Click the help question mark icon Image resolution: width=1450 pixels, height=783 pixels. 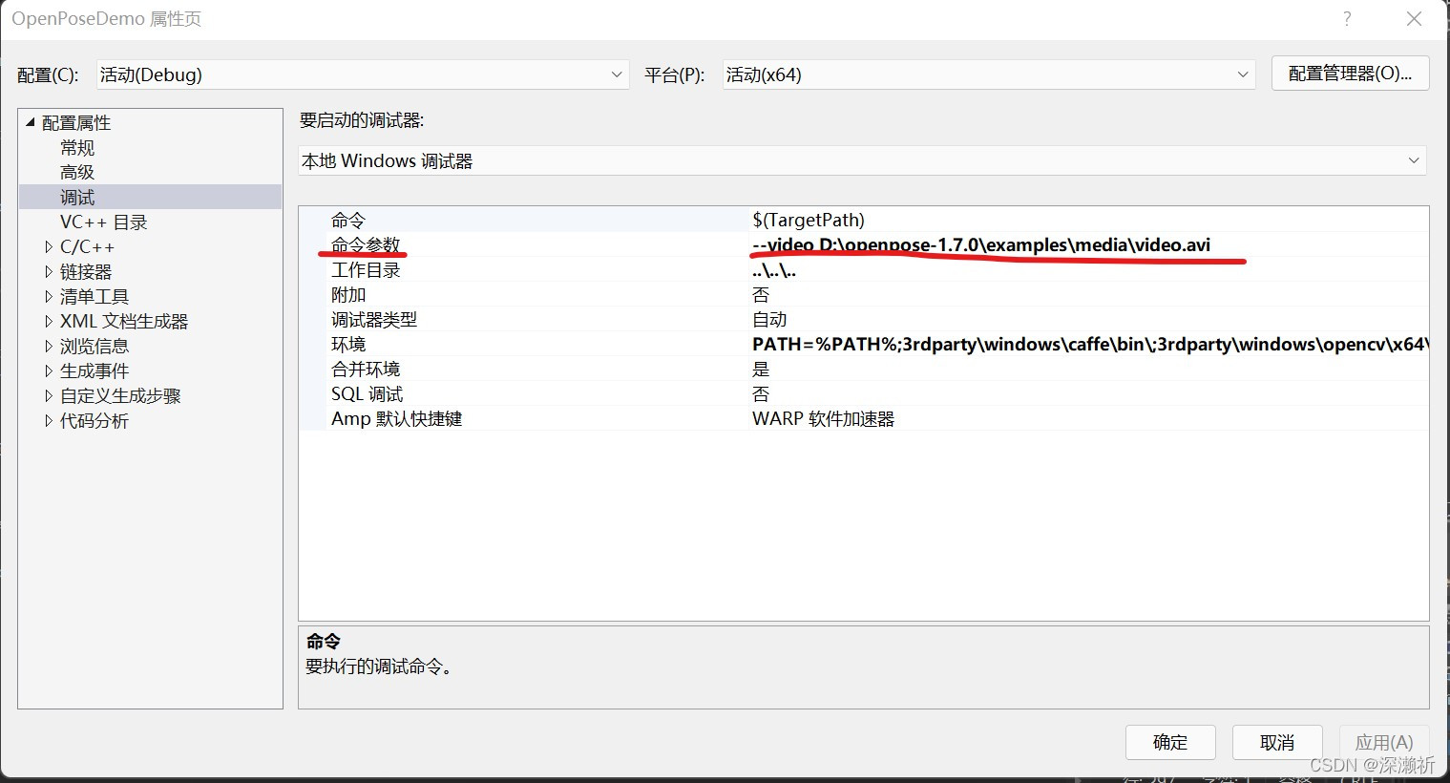click(x=1346, y=18)
